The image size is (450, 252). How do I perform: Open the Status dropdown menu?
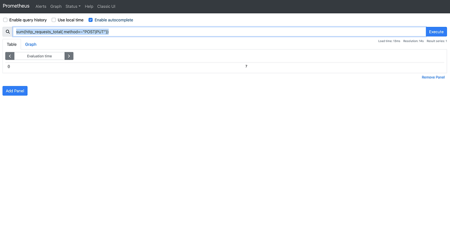tap(73, 6)
